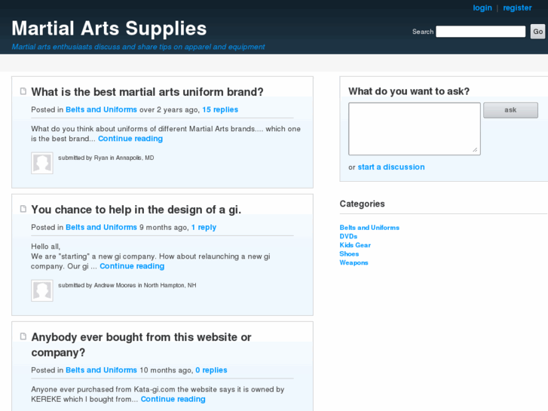The width and height of the screenshot is (548, 411).
Task: Select the Kids Gear category
Action: [355, 245]
